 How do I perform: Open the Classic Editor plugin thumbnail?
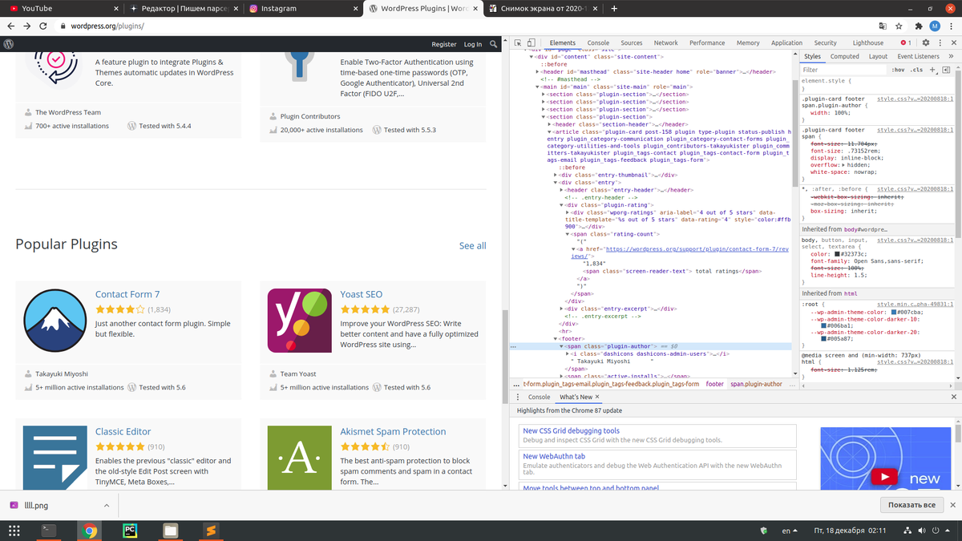[55, 458]
